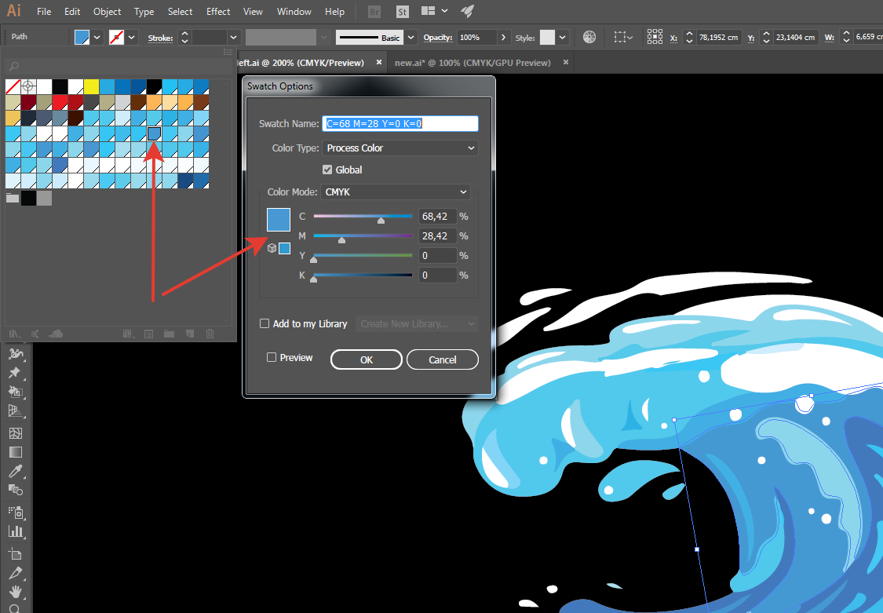Click the Transform reference point grid icon

tap(655, 37)
